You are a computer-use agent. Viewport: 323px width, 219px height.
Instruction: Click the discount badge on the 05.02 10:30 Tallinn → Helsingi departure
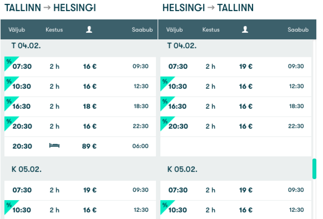click(x=9, y=205)
